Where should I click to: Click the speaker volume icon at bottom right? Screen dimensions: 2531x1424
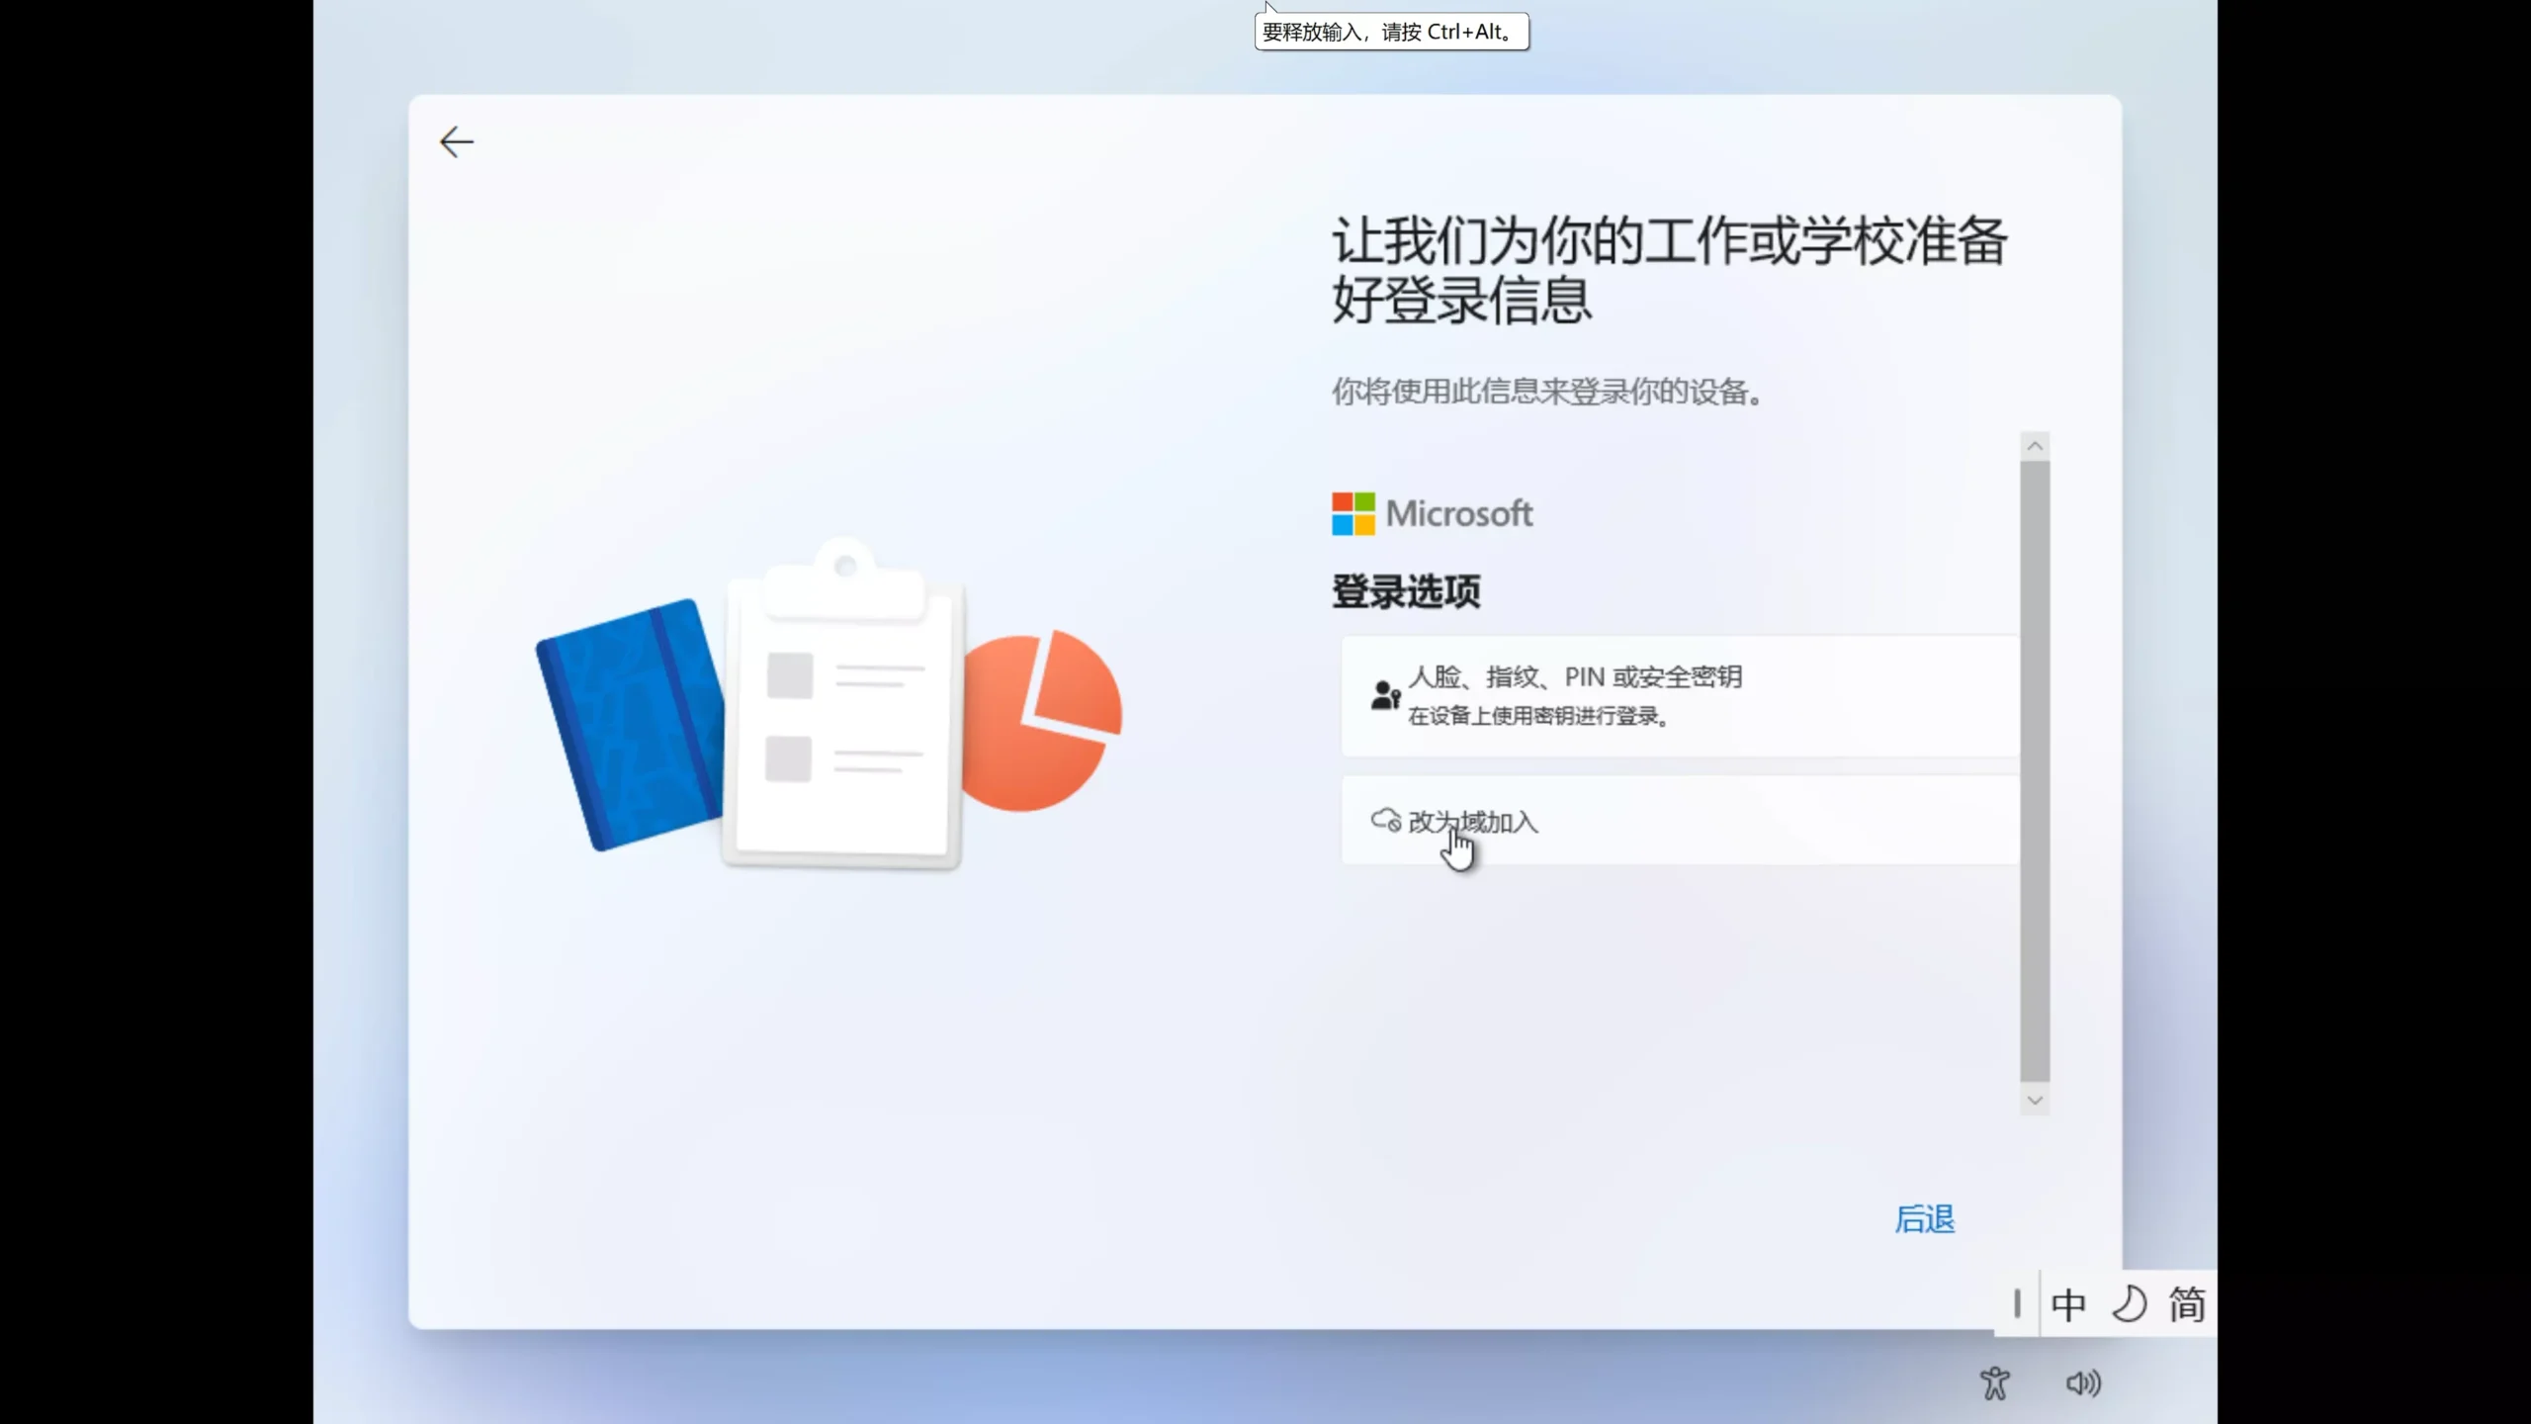tap(2082, 1382)
